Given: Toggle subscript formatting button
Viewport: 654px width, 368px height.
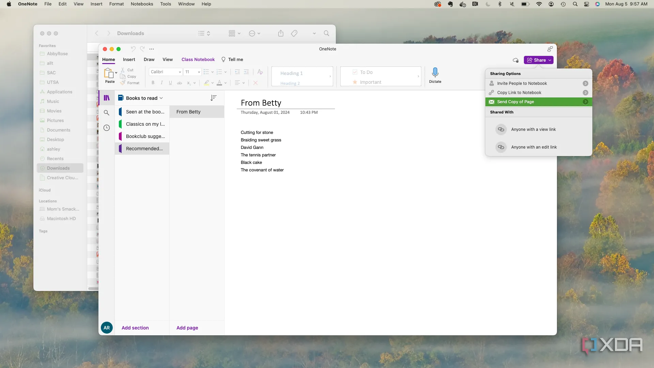Looking at the screenshot, I should tap(189, 83).
